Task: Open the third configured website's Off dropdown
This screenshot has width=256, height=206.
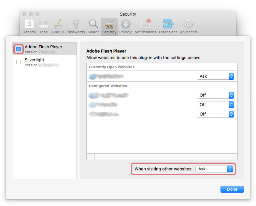Action: click(x=215, y=114)
